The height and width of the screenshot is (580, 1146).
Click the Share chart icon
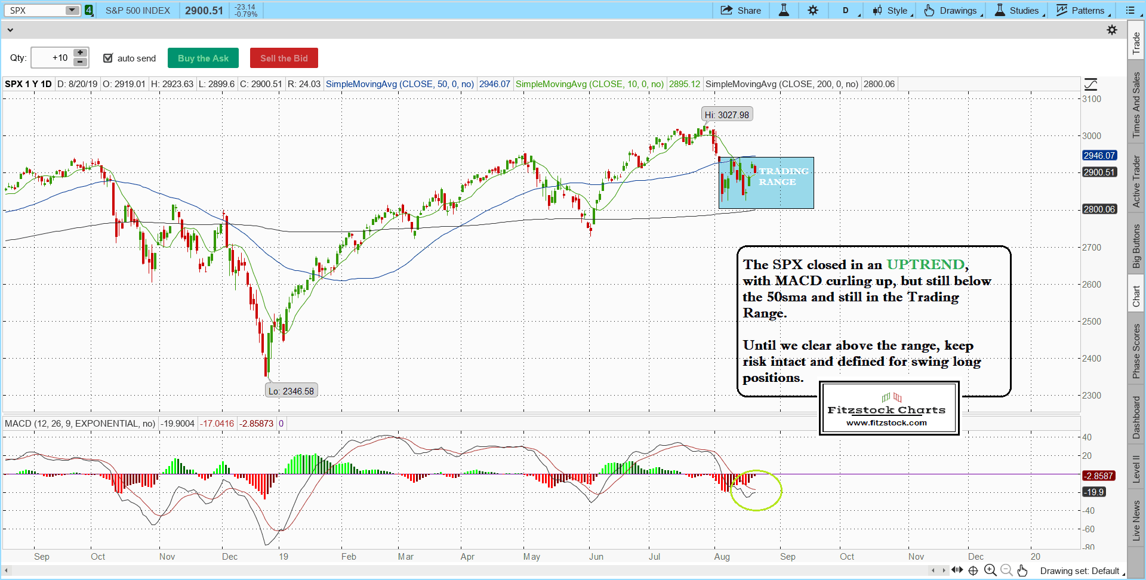pos(740,10)
